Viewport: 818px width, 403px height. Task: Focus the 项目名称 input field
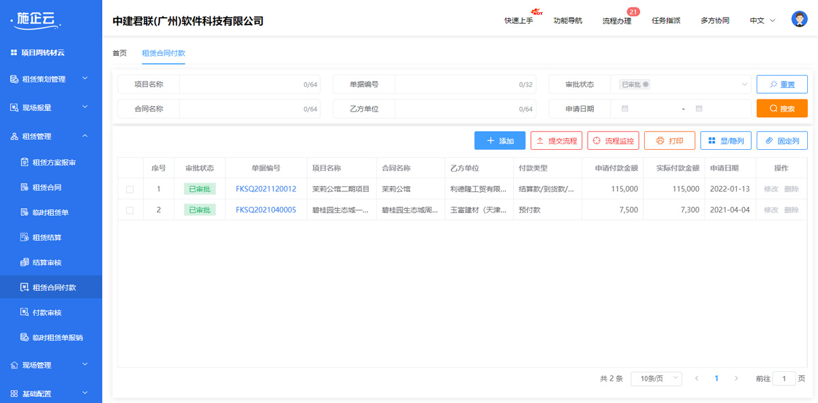249,84
